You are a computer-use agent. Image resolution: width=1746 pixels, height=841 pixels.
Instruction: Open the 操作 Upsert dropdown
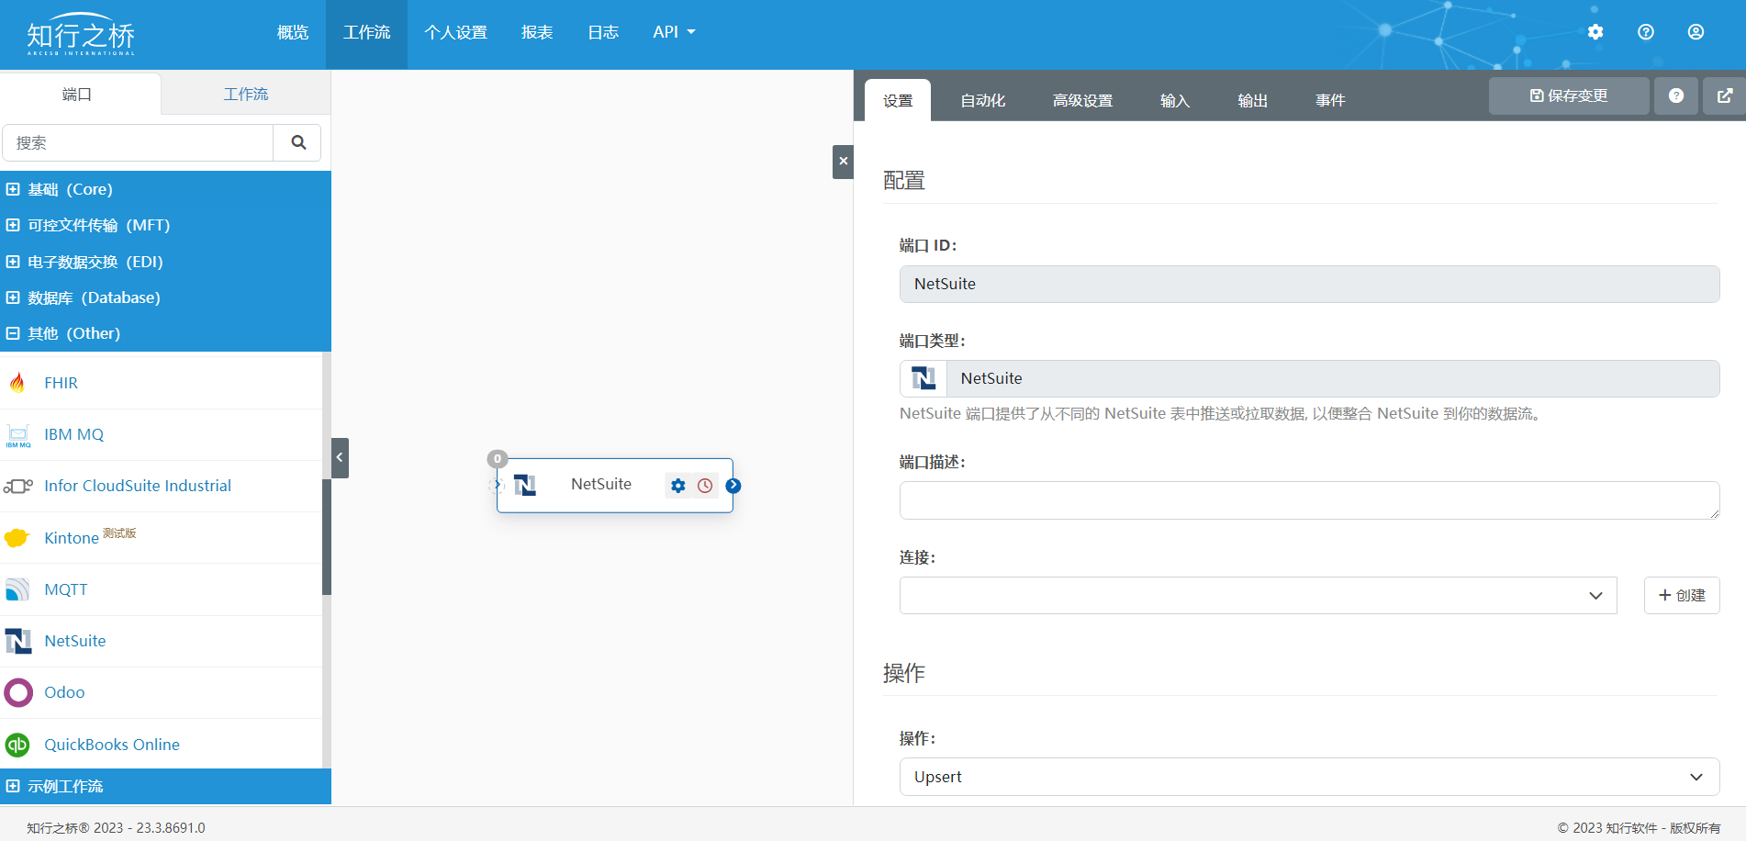click(x=1309, y=777)
